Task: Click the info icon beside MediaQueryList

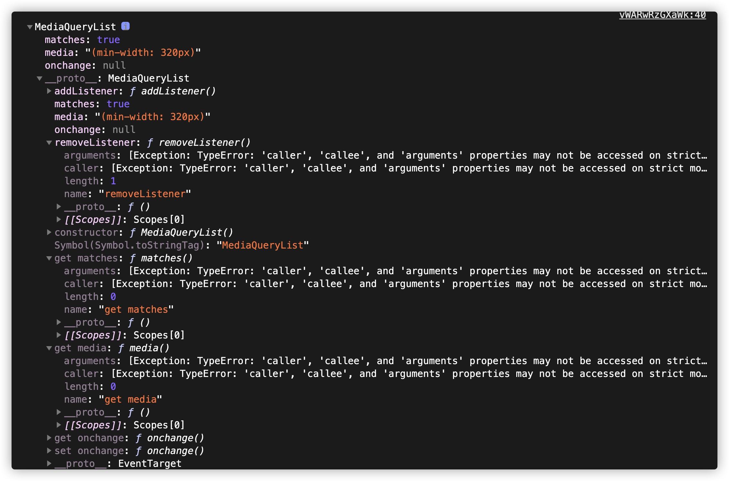Action: [125, 26]
